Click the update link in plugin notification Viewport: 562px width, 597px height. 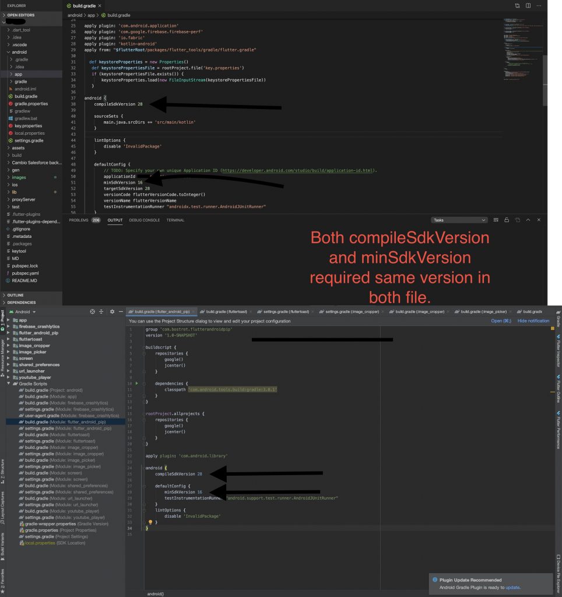pyautogui.click(x=512, y=587)
